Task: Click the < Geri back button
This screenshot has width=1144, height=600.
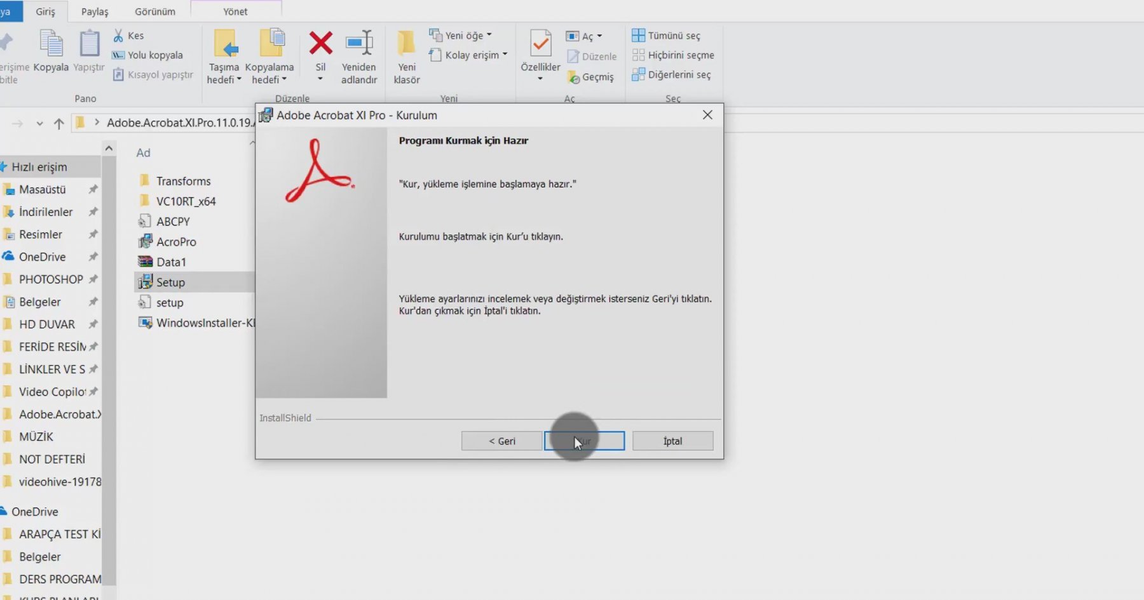Action: click(x=501, y=441)
